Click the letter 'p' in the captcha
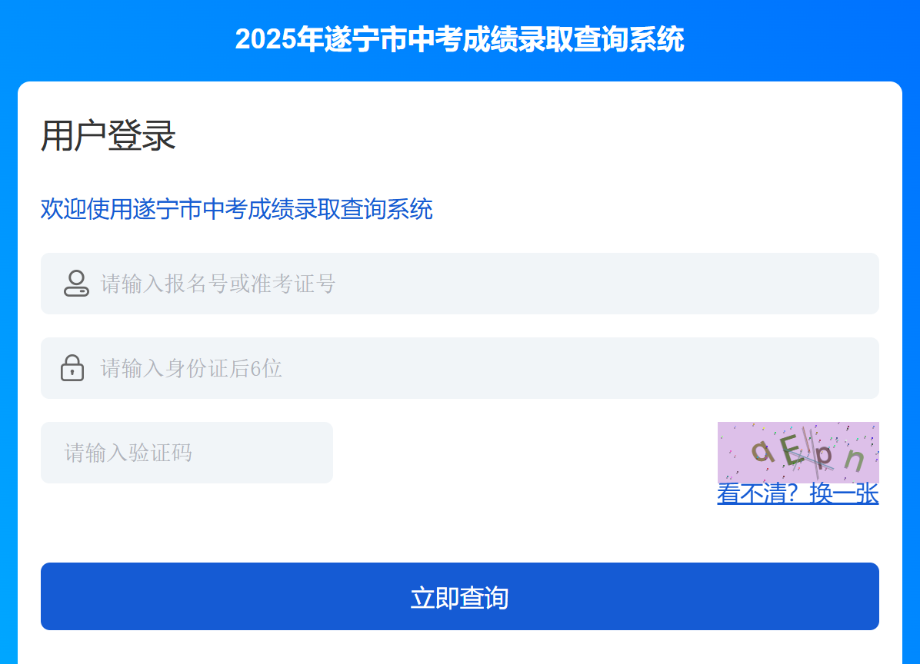This screenshot has width=920, height=664. 823,455
